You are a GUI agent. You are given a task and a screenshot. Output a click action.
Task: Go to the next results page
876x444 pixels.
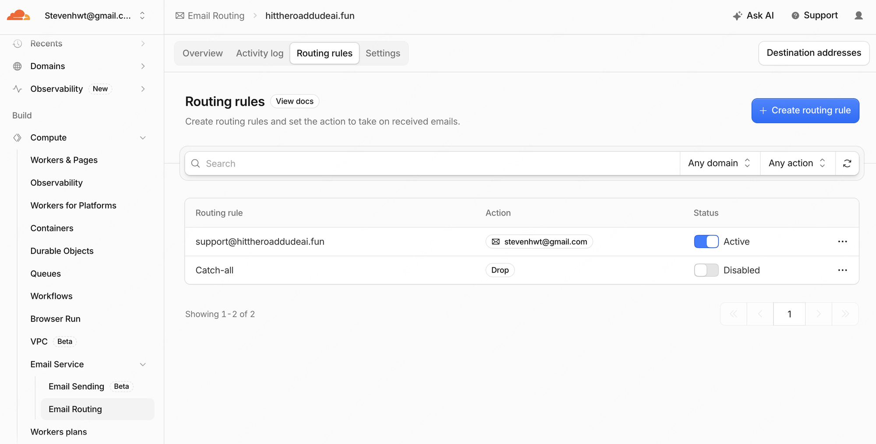[x=819, y=314]
